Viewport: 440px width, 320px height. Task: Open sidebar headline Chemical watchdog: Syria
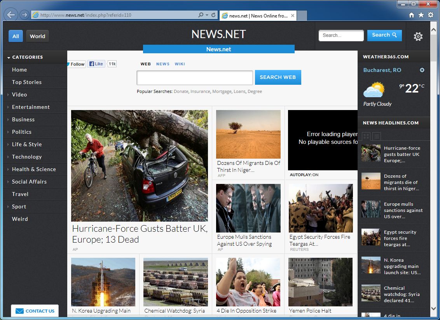pyautogui.click(x=402, y=294)
